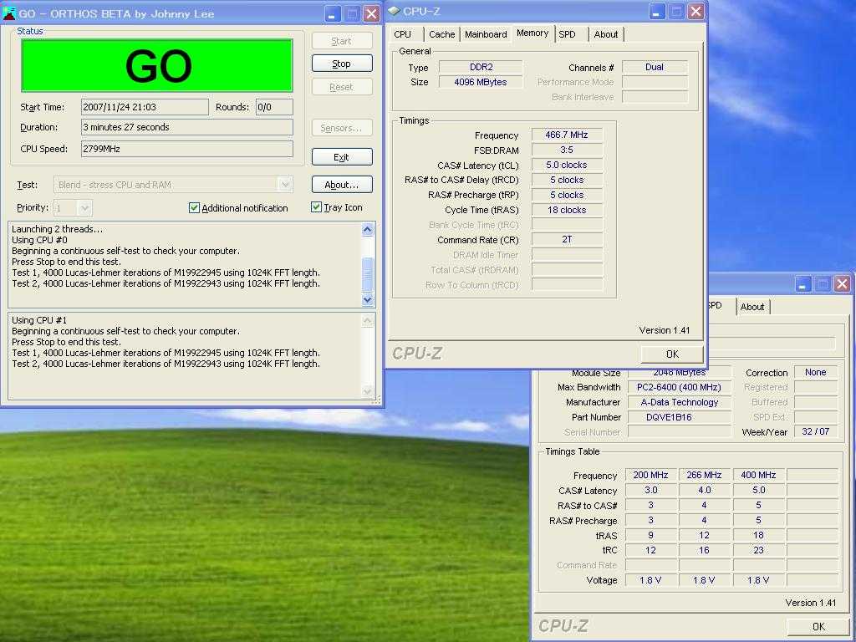
Task: Close the CPU-Z Memory window
Action: pos(695,12)
